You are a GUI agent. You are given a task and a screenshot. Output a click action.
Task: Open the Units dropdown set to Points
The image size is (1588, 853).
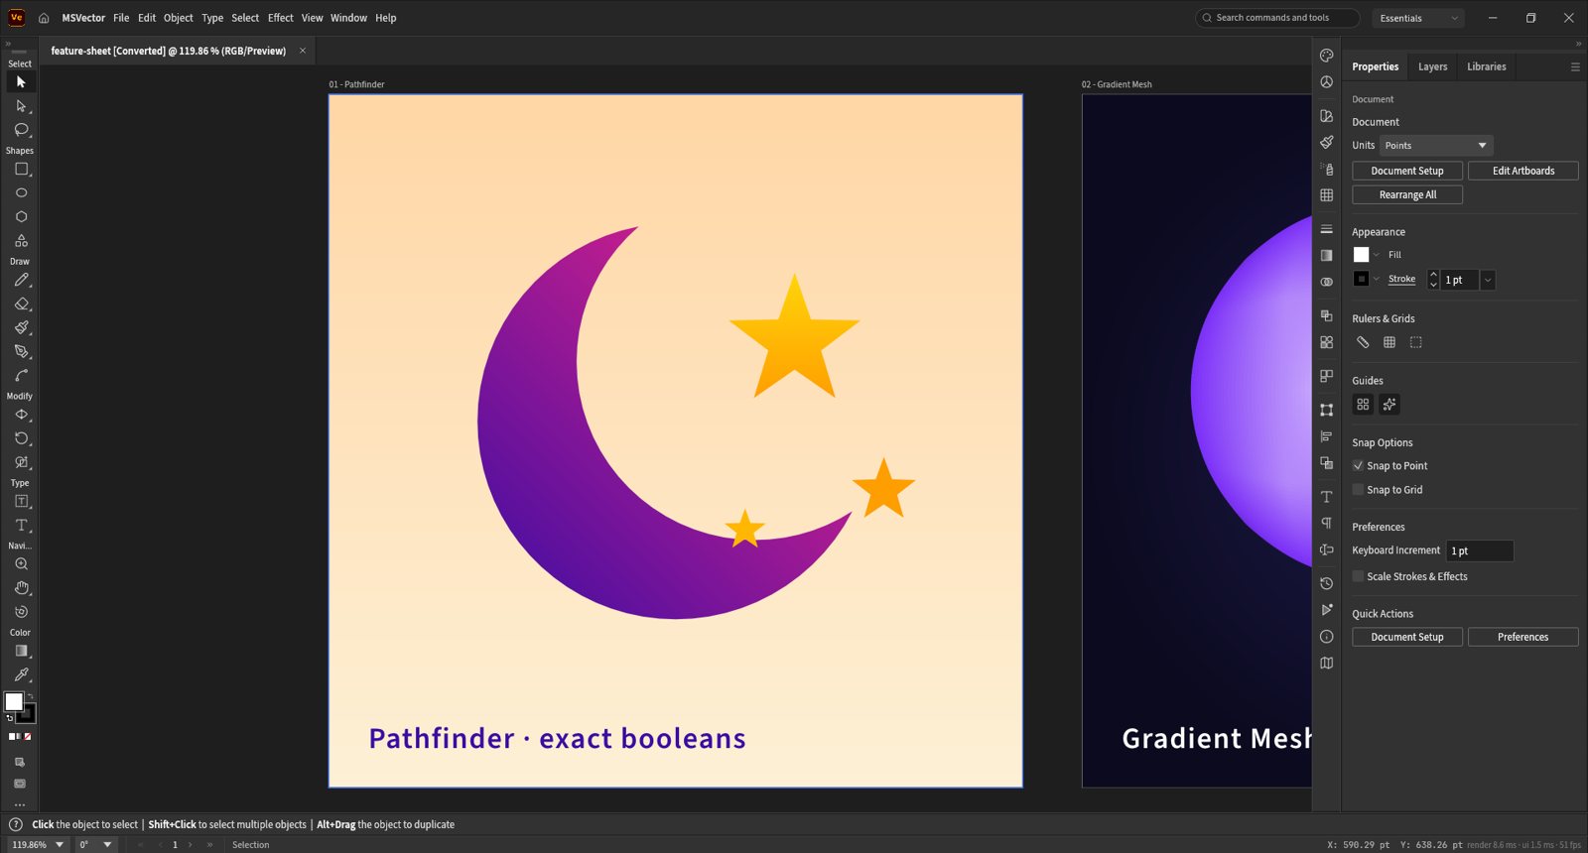(1436, 146)
